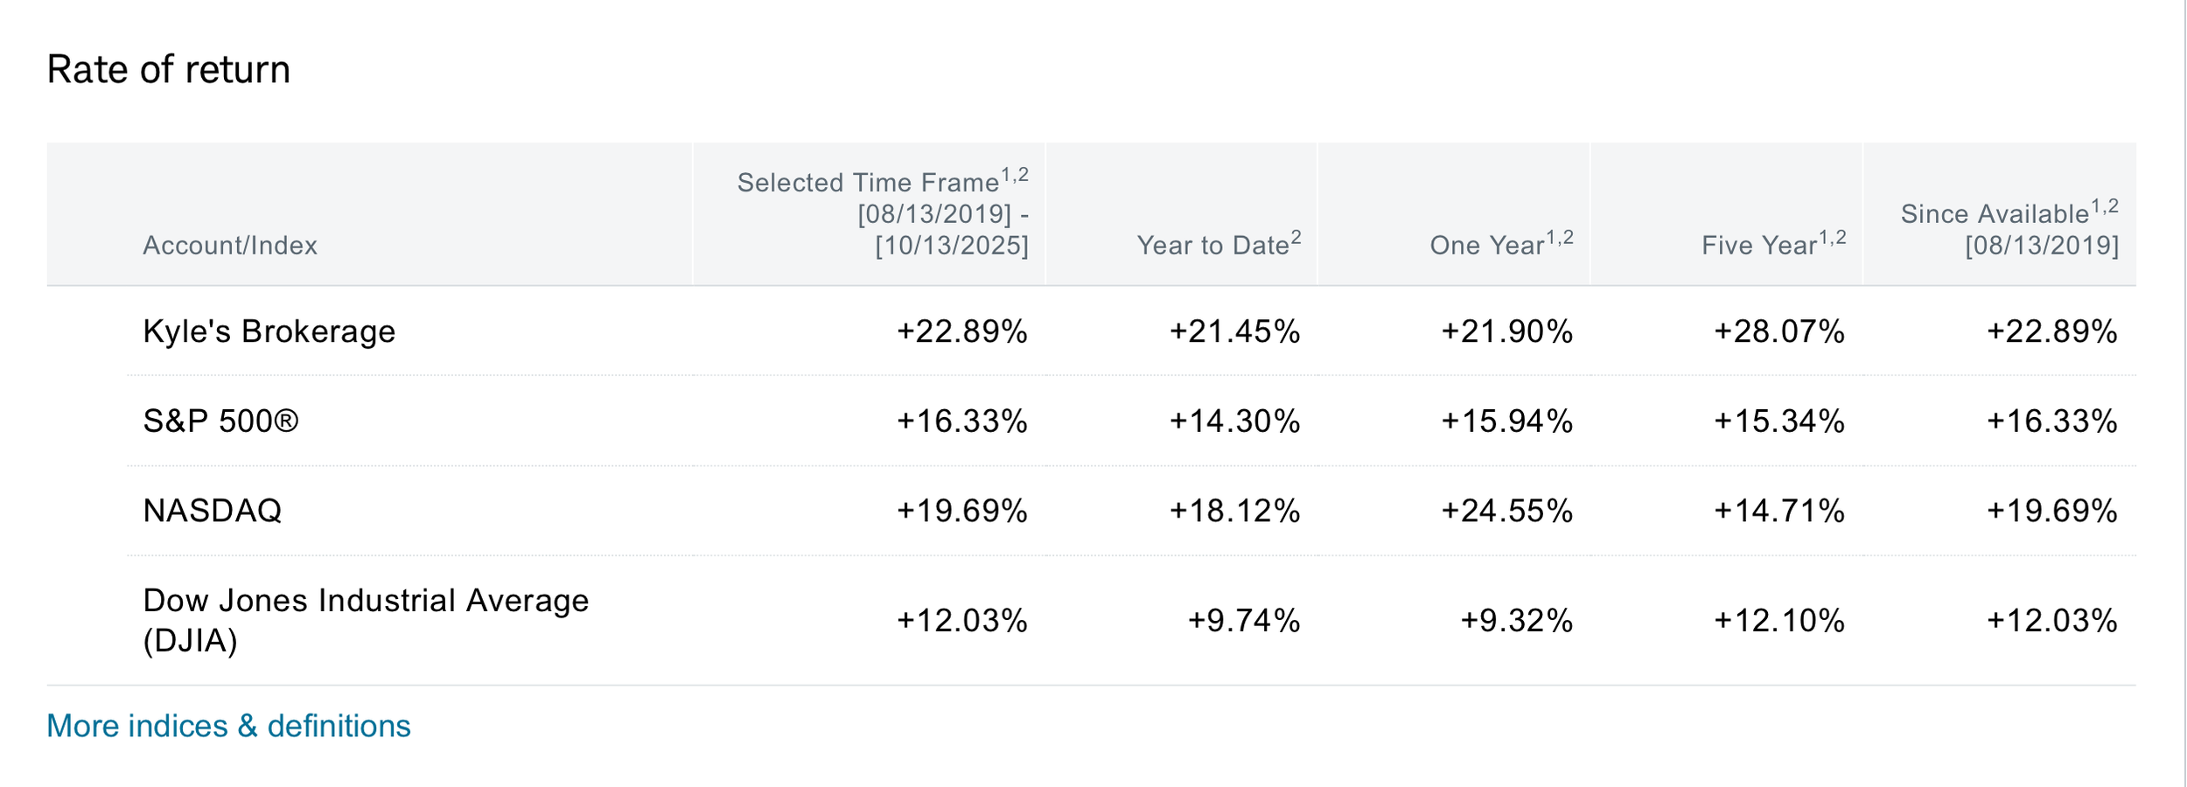Click S&P 500 Since Available +16.33% value
Image resolution: width=2187 pixels, height=787 pixels.
click(x=2052, y=421)
